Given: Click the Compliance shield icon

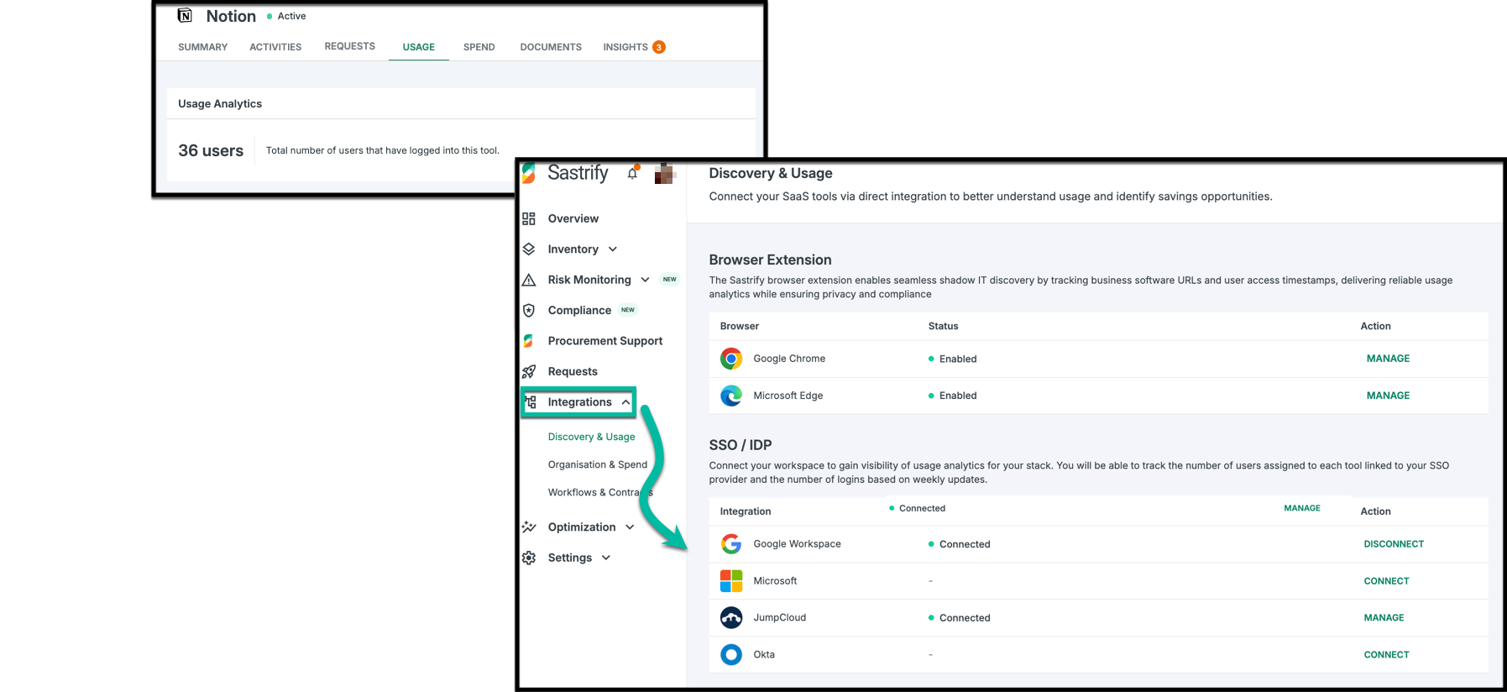Looking at the screenshot, I should point(529,311).
